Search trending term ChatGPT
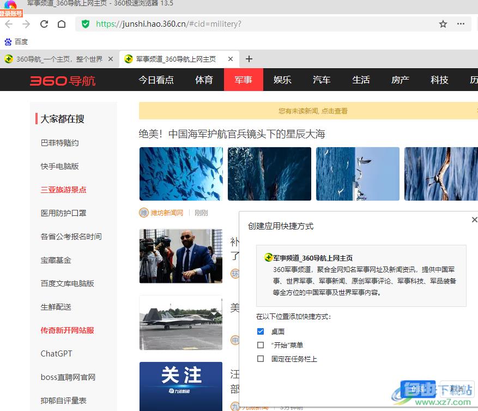 point(56,354)
